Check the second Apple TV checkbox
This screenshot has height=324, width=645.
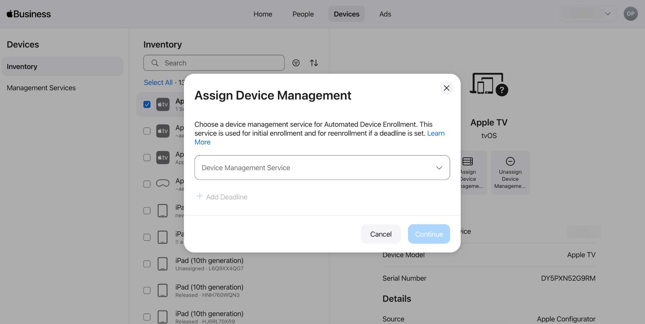[x=147, y=131]
